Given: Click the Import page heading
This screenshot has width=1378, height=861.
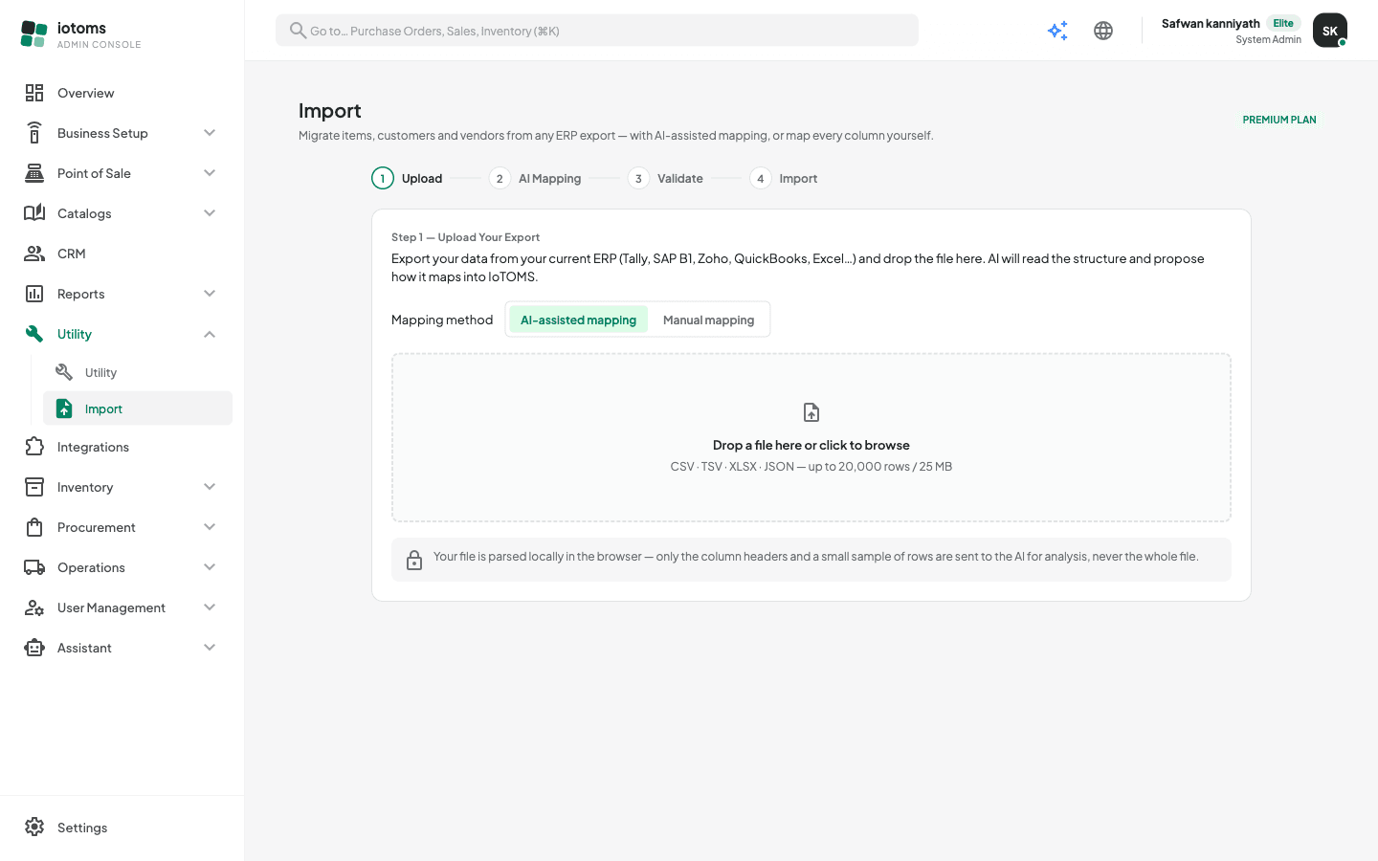Looking at the screenshot, I should (330, 111).
